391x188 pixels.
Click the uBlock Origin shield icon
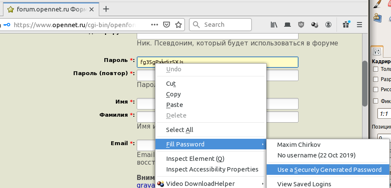pyautogui.click(x=301, y=25)
